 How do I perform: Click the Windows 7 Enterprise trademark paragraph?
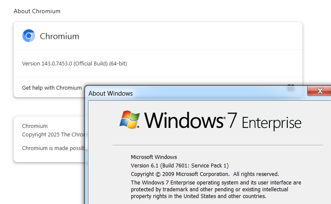pos(216,189)
